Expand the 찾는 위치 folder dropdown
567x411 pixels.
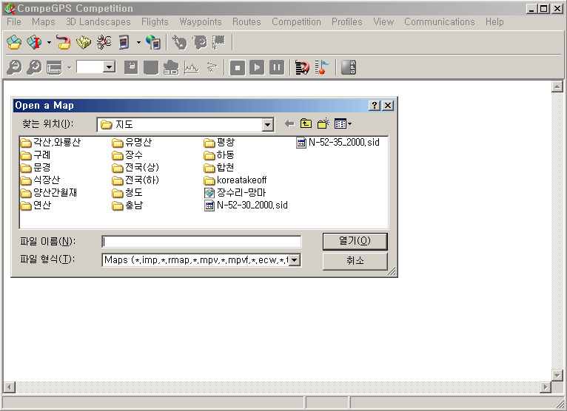point(267,125)
